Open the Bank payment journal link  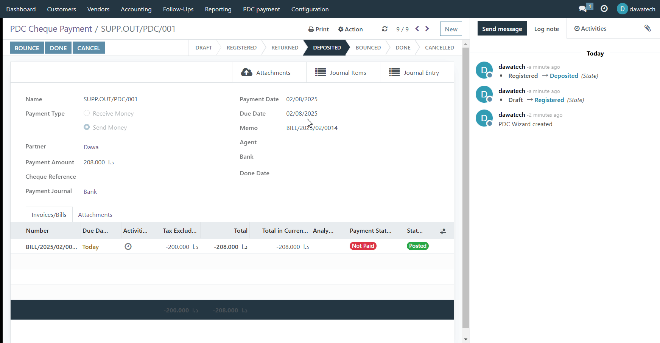[90, 192]
